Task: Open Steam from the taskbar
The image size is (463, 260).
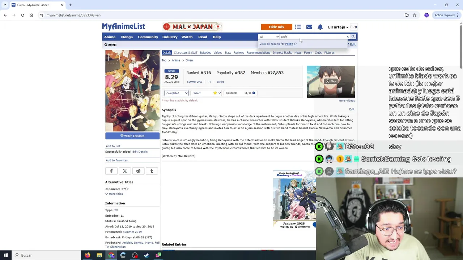Action: [x=146, y=255]
